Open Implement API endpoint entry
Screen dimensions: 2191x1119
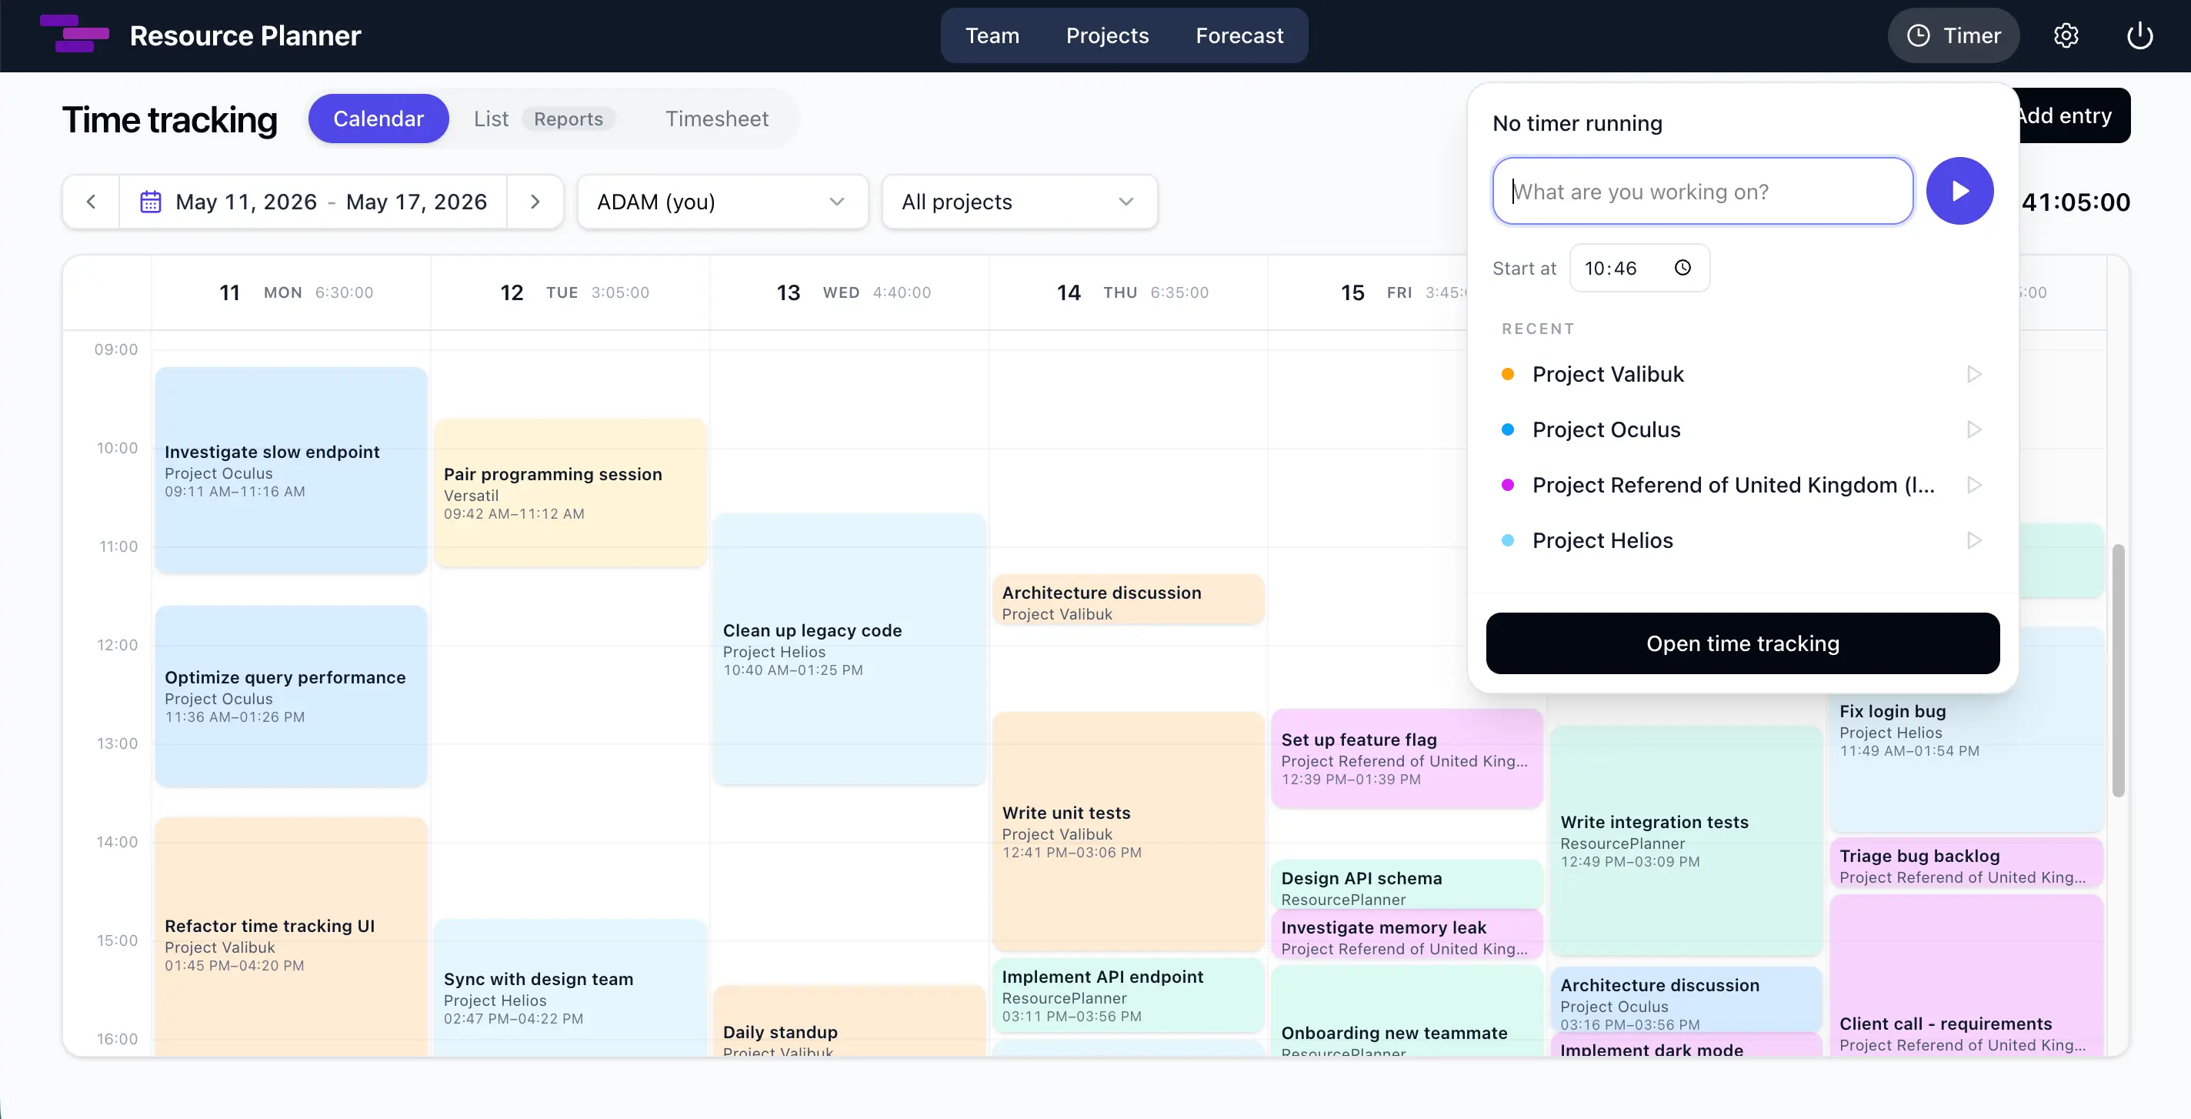[x=1128, y=995]
